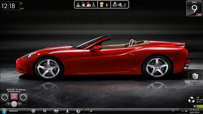Image resolution: width=203 pixels, height=114 pixels.
Task: Click the first dock character icon with black-and-white outfit
Action: click(78, 4)
